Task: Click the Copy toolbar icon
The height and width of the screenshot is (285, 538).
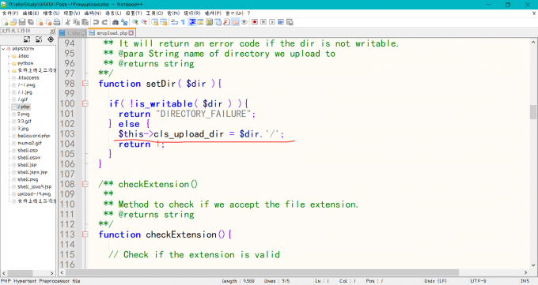Action: (76, 22)
